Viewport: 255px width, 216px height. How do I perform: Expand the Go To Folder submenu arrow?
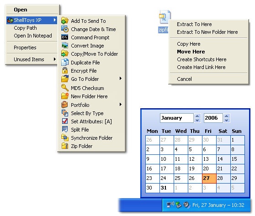point(121,79)
